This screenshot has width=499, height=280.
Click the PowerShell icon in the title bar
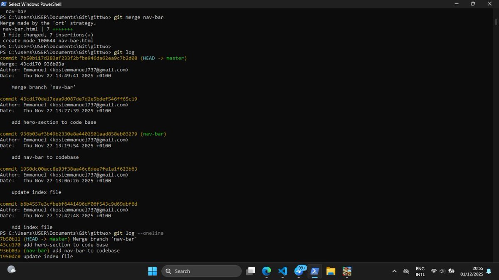tap(3, 4)
